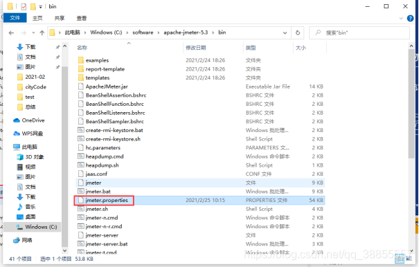The width and height of the screenshot is (419, 267).
Task: Select the jmeter.sh file icon
Action: pos(81,209)
